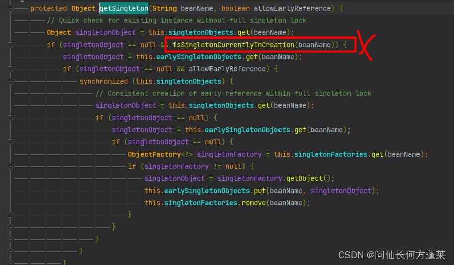Screen dimensions: 454x265
Task: Click the 'Quick check for existing instance' comment
Action: (x=177, y=21)
